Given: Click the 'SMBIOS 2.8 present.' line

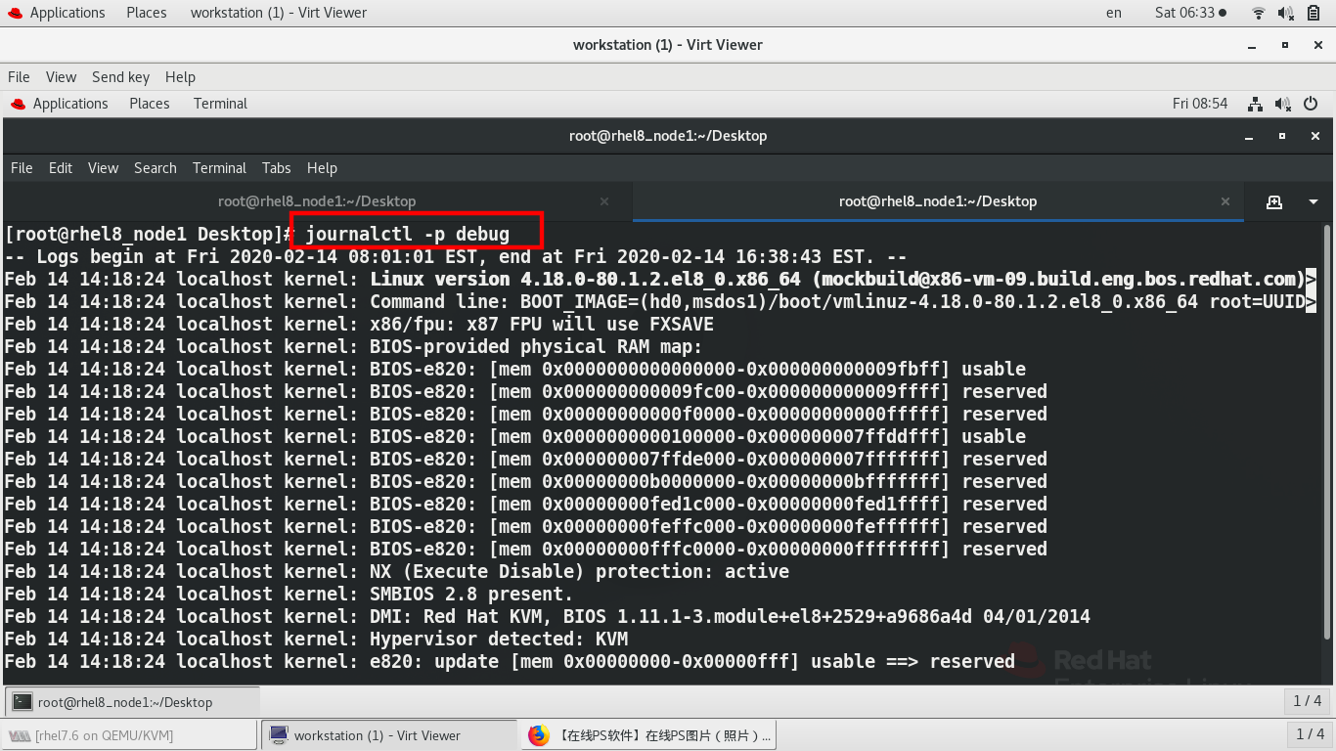Looking at the screenshot, I should tap(289, 595).
